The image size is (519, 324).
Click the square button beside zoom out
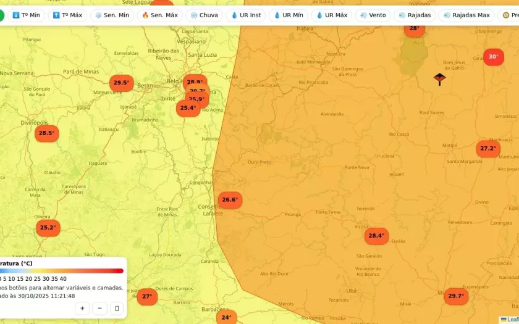[x=117, y=309]
